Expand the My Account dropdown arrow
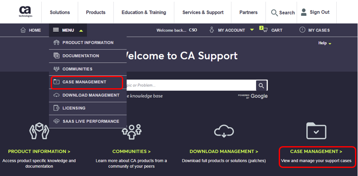The width and height of the screenshot is (358, 176). (252, 30)
